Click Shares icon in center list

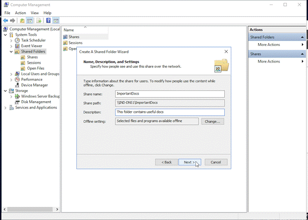pyautogui.click(x=65, y=37)
